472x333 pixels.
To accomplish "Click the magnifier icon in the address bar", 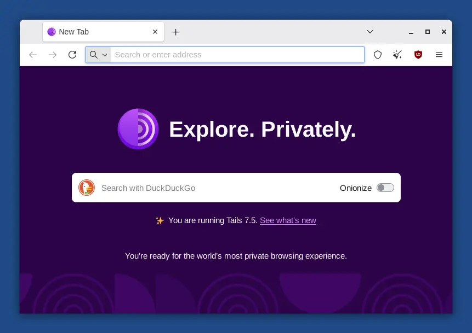I will click(93, 55).
